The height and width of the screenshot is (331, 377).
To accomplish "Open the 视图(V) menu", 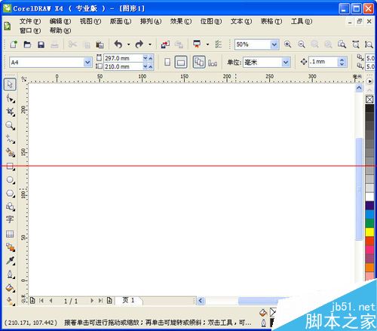I will click(x=90, y=21).
